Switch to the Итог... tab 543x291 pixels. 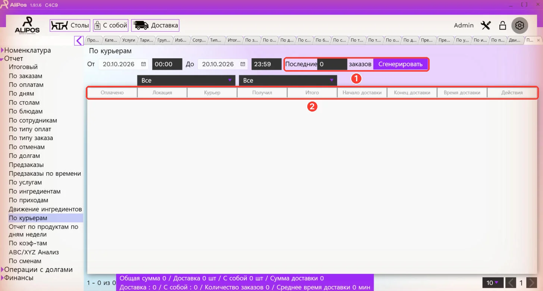click(234, 40)
